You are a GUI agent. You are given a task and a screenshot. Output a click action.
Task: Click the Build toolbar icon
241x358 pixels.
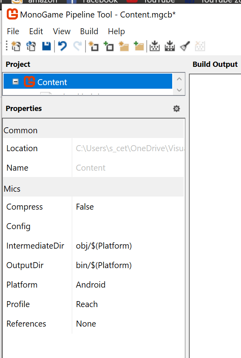154,46
